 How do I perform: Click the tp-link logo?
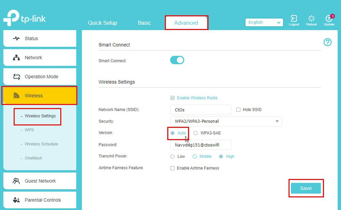click(x=25, y=18)
